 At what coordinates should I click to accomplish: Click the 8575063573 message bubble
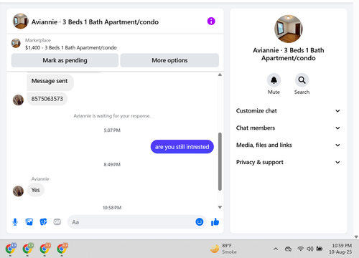pyautogui.click(x=47, y=99)
